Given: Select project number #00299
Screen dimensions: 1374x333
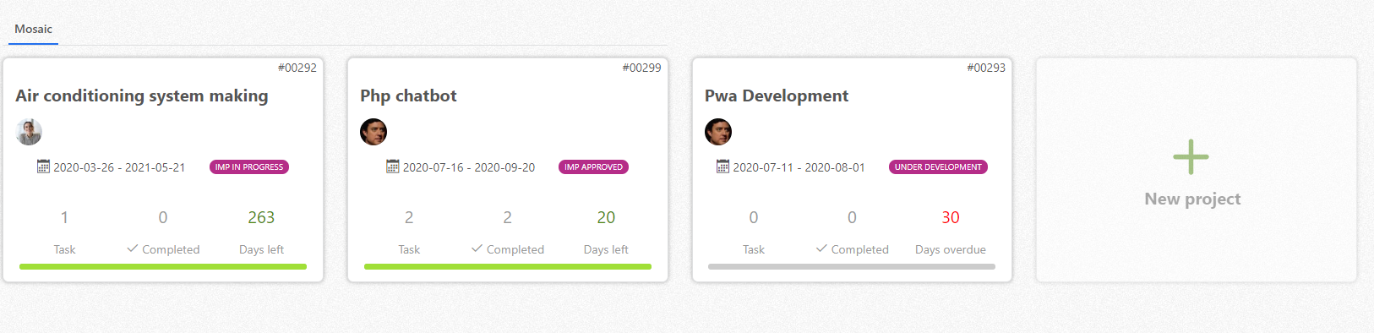Looking at the screenshot, I should pos(641,68).
